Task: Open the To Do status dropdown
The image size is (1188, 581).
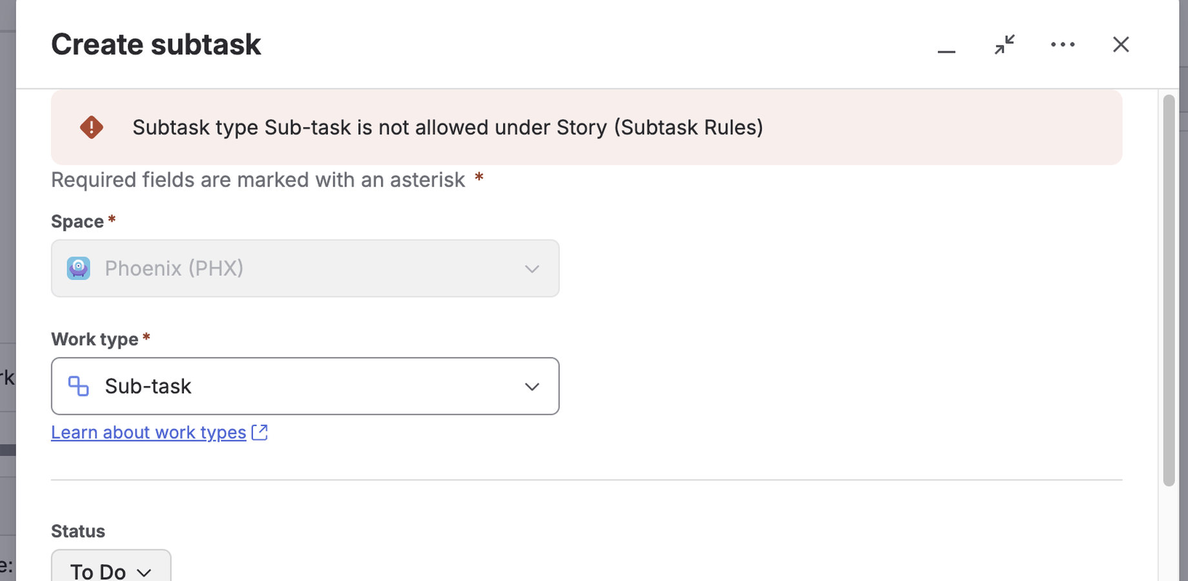Action: tap(111, 568)
